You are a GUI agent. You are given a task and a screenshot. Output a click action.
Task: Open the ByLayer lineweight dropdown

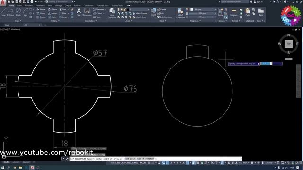(203, 13)
